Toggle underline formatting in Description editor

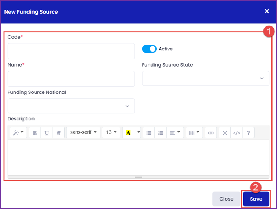[47, 132]
